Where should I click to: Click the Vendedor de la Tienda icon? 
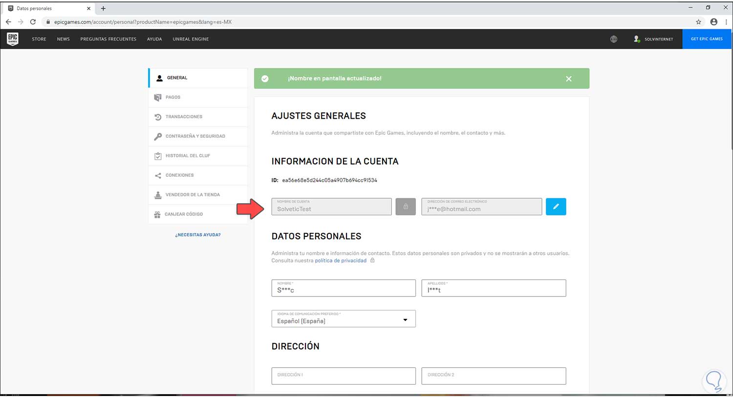pos(158,195)
